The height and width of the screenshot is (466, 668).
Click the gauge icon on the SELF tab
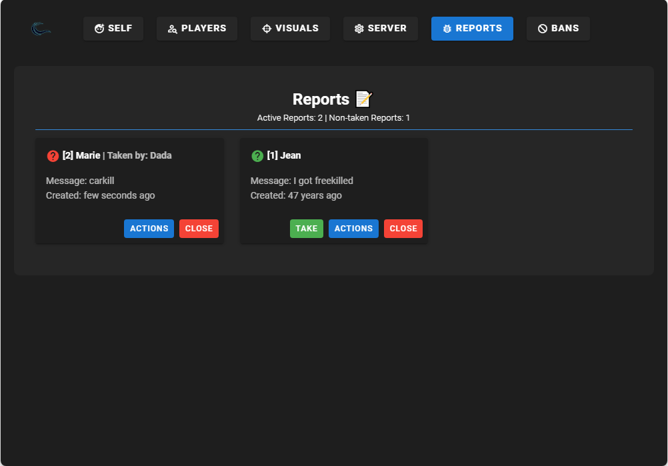tap(99, 28)
